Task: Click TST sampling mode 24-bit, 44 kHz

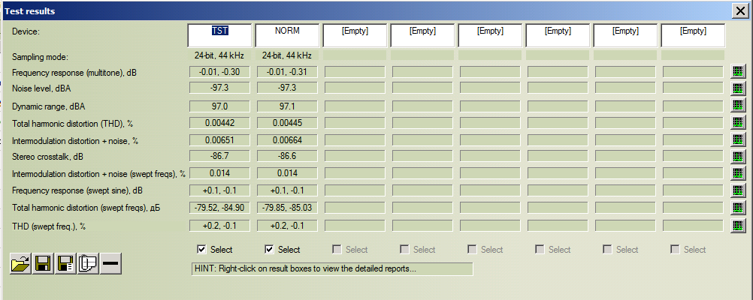Action: coord(219,55)
